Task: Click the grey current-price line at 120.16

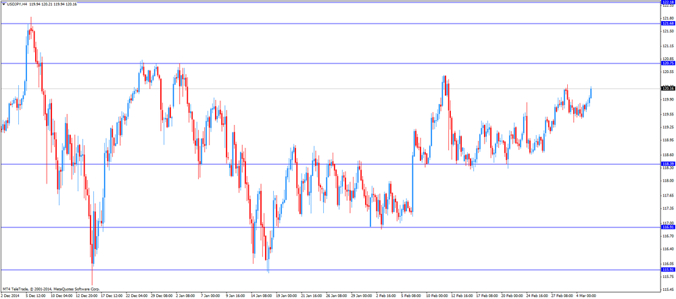Action: (x=330, y=88)
